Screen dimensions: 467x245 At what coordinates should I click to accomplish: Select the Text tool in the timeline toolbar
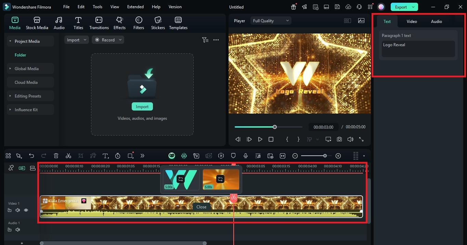[105, 156]
